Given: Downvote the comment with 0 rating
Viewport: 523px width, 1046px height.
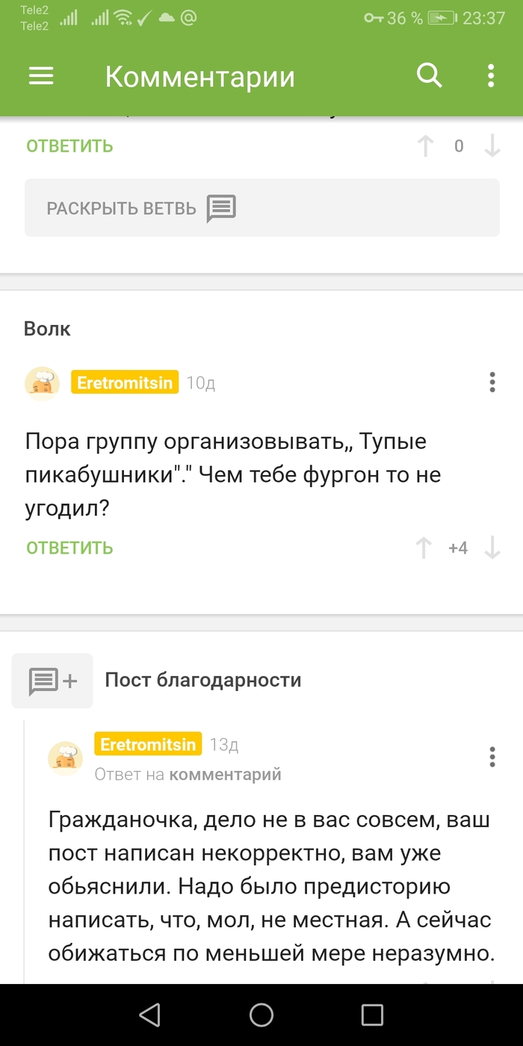Looking at the screenshot, I should pyautogui.click(x=492, y=146).
